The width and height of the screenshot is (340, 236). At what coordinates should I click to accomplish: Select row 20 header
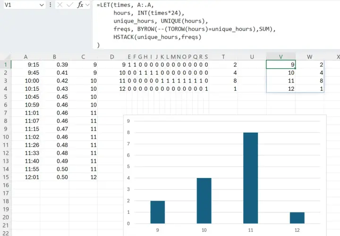click(6, 217)
